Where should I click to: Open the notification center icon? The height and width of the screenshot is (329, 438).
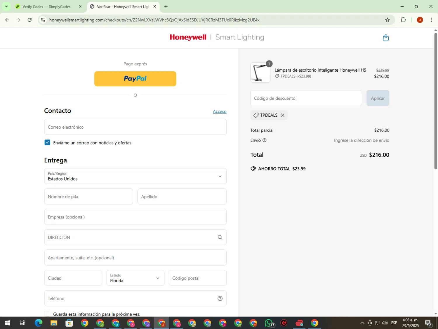[x=428, y=323]
